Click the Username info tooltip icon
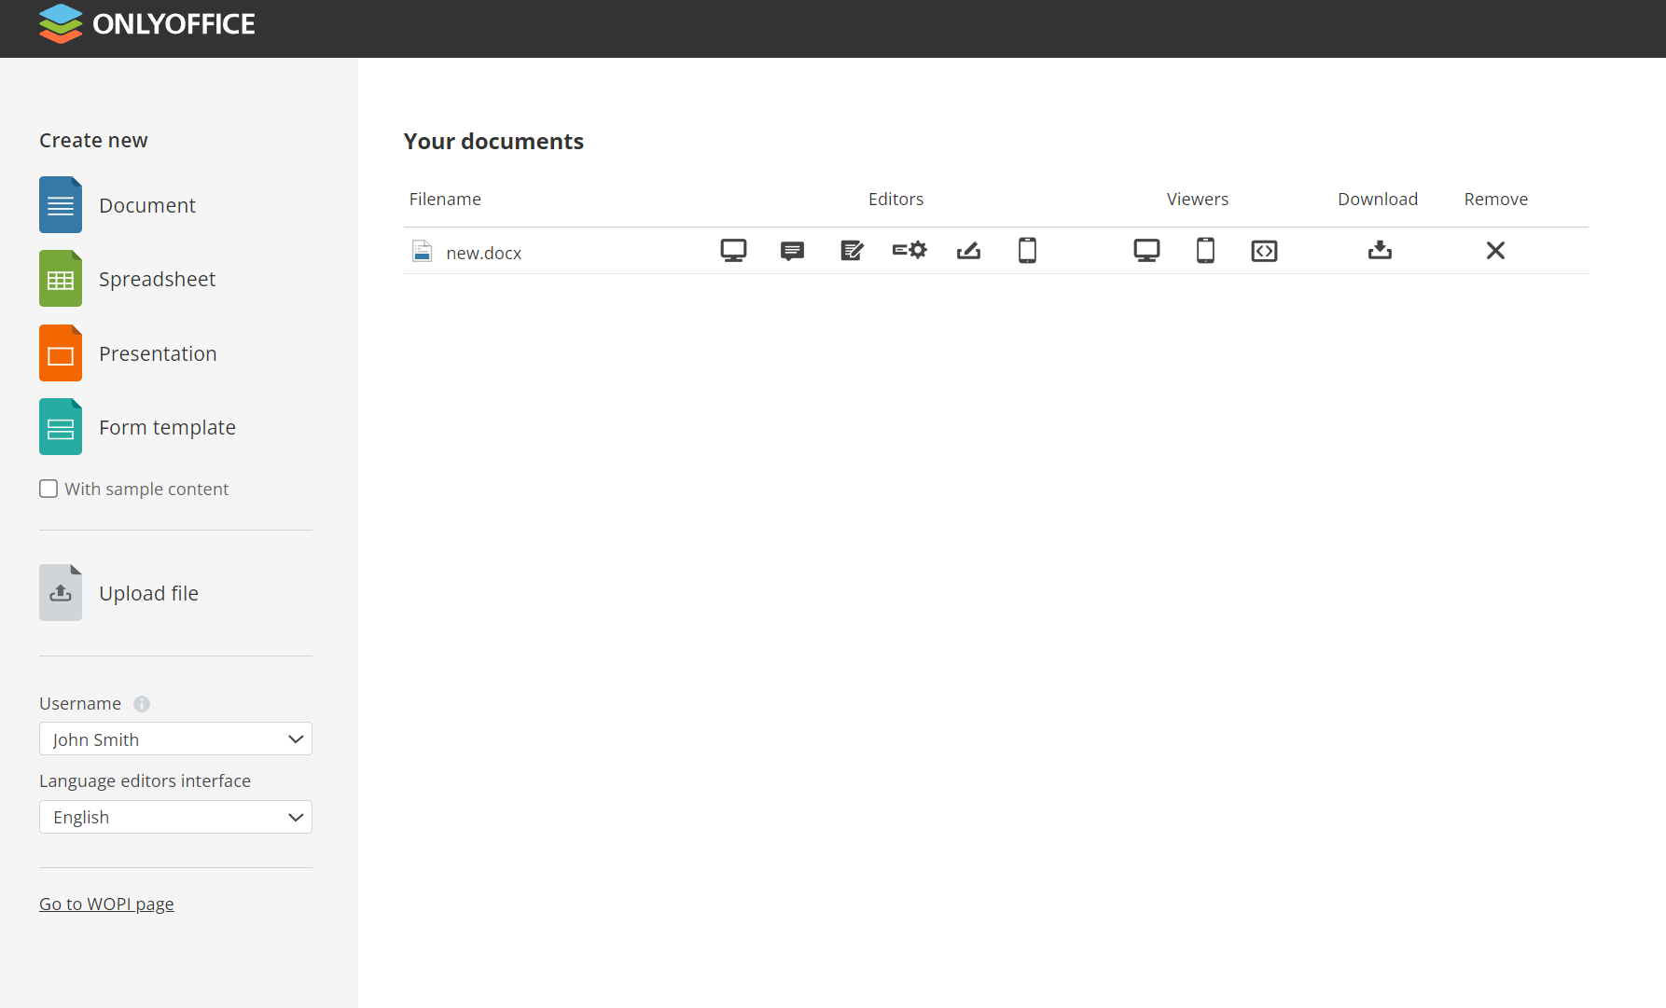The width and height of the screenshot is (1666, 1008). click(141, 704)
